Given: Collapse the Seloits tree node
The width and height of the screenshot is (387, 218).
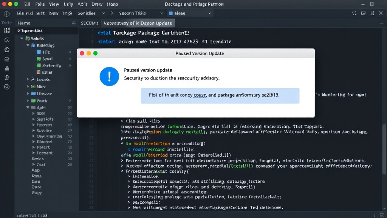Looking at the screenshot, I should click(x=22, y=38).
